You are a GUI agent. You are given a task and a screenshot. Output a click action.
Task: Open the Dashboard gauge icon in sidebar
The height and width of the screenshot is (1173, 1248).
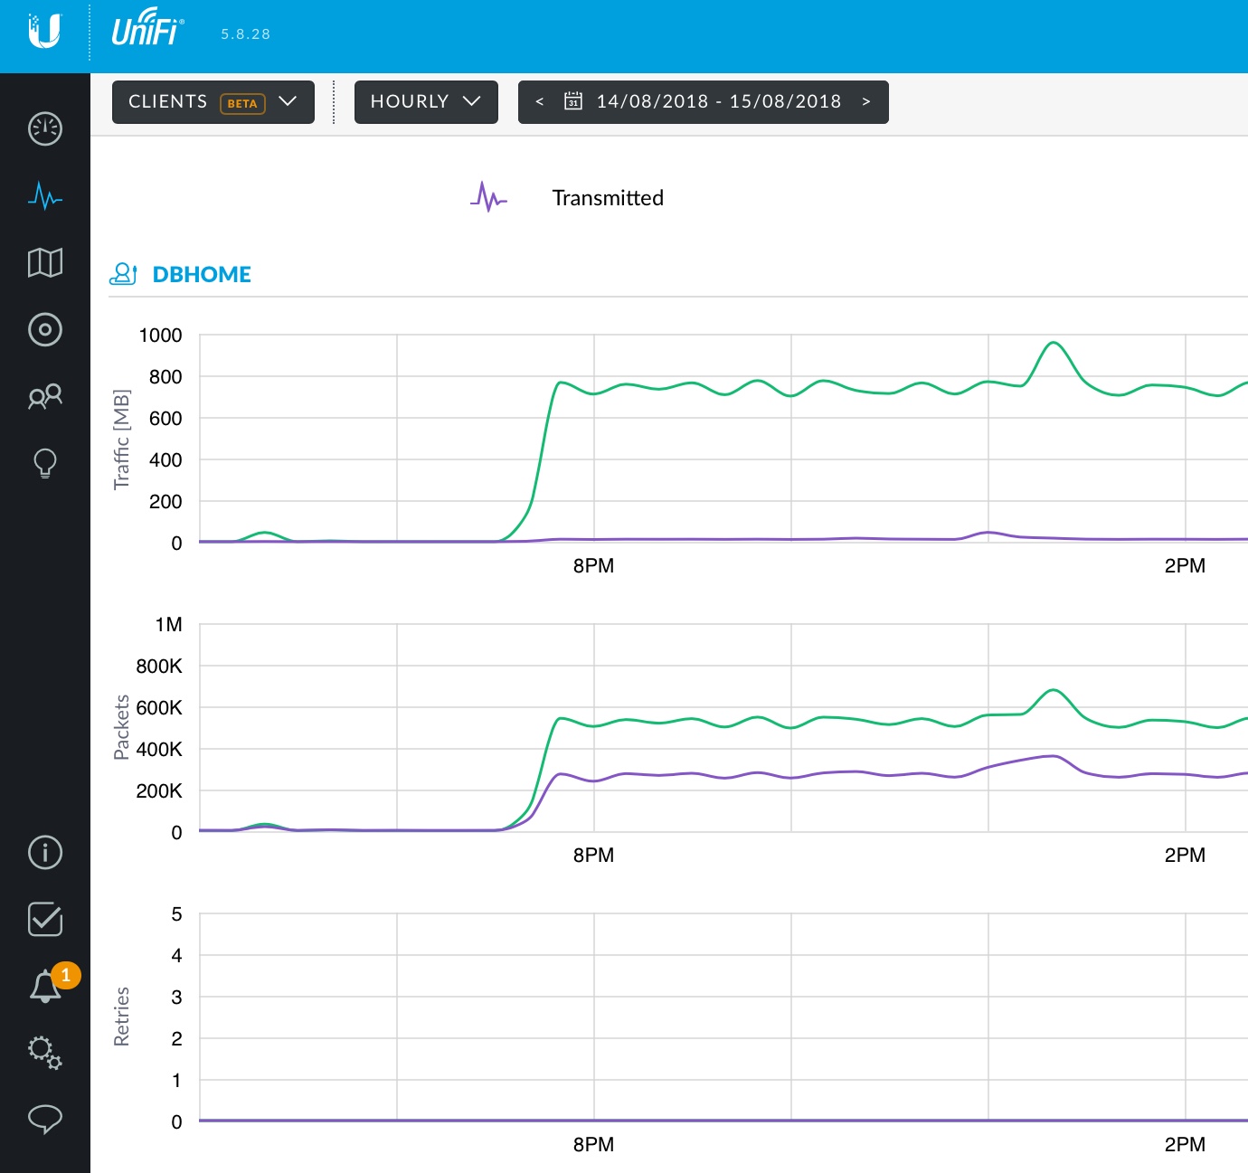[45, 129]
